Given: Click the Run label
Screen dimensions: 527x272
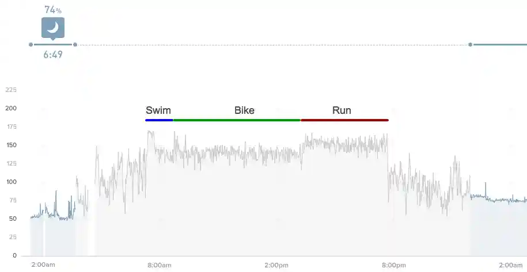Looking at the screenshot, I should pos(342,110).
